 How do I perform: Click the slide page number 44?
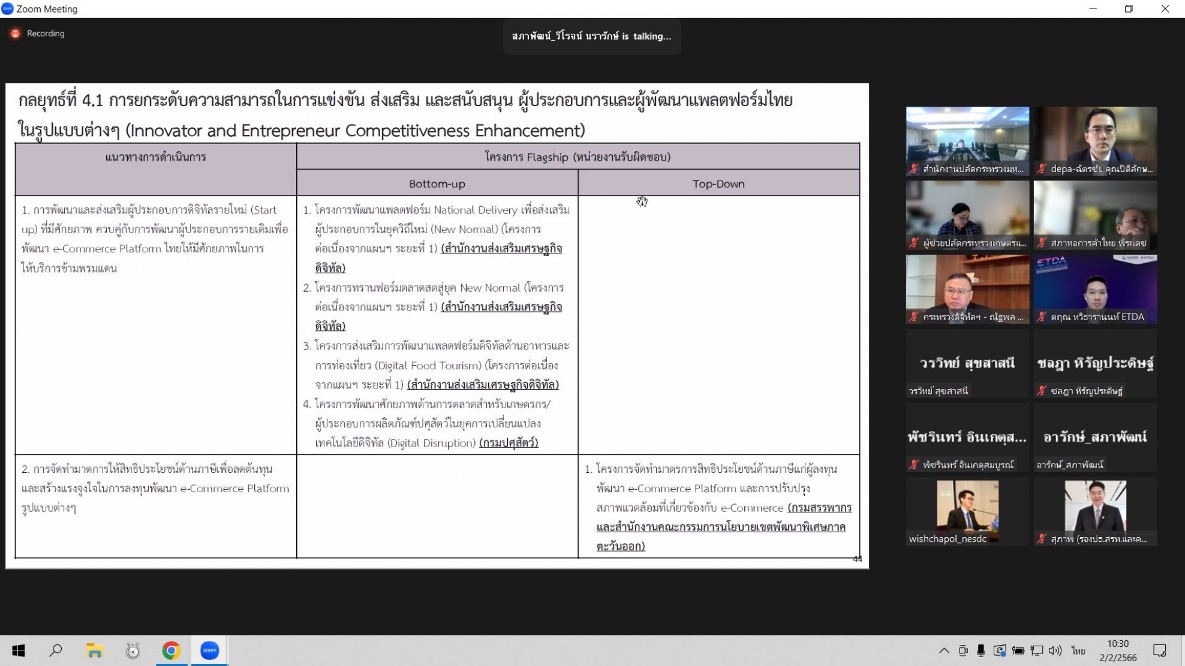[858, 559]
